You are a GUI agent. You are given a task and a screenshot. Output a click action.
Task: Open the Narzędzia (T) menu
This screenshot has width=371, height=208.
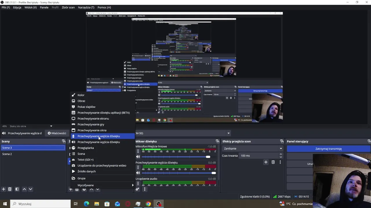coord(86,8)
